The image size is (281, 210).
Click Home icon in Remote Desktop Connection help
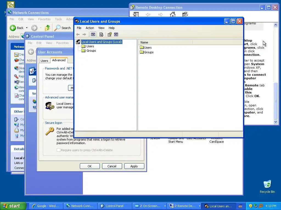(173, 14)
